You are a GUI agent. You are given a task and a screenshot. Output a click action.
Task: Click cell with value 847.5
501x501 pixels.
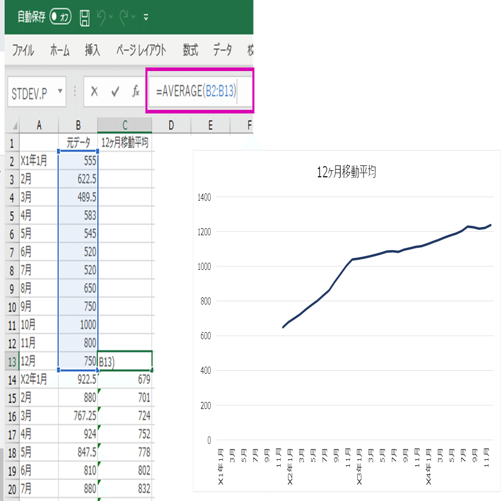78,452
